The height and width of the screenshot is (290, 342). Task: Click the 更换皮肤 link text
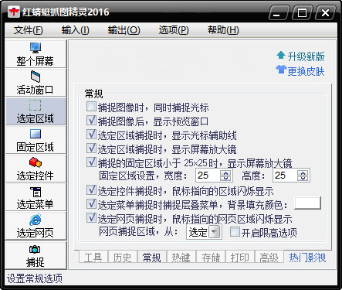click(x=306, y=71)
